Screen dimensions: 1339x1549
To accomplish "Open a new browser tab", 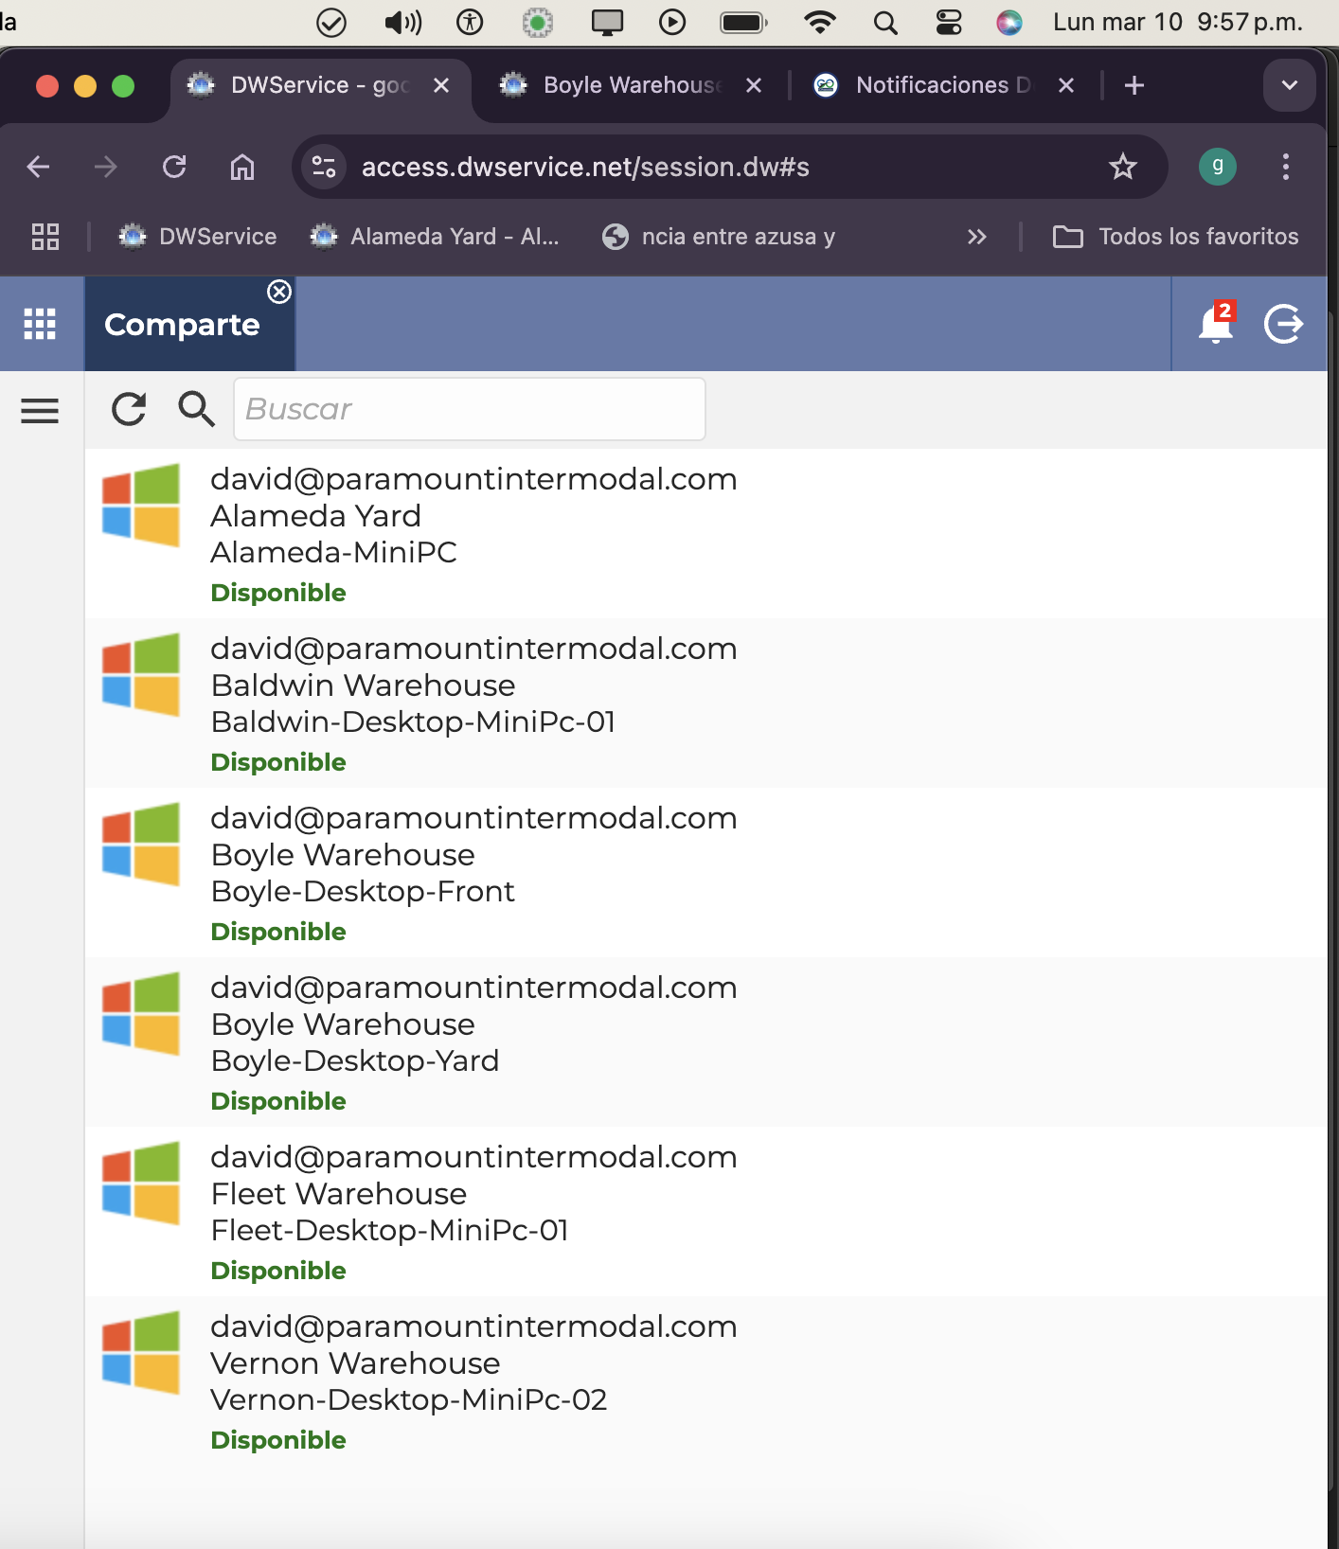I will [x=1134, y=85].
